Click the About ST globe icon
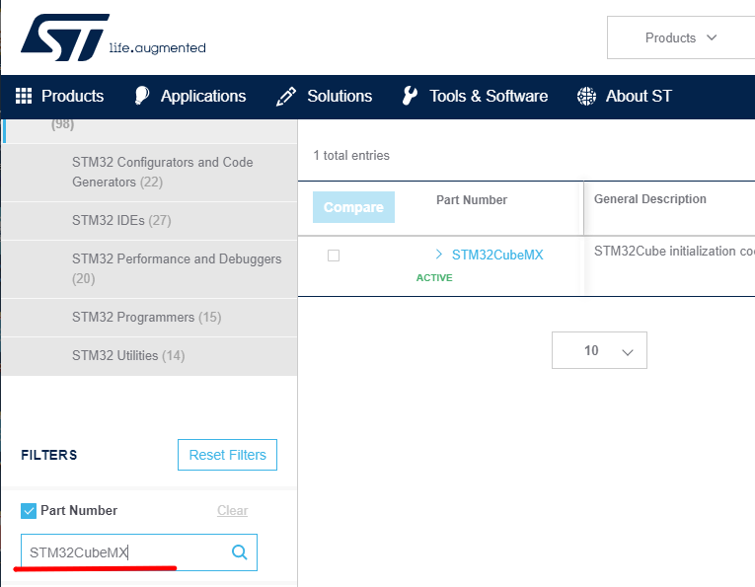This screenshot has height=587, width=755. pyautogui.click(x=586, y=96)
